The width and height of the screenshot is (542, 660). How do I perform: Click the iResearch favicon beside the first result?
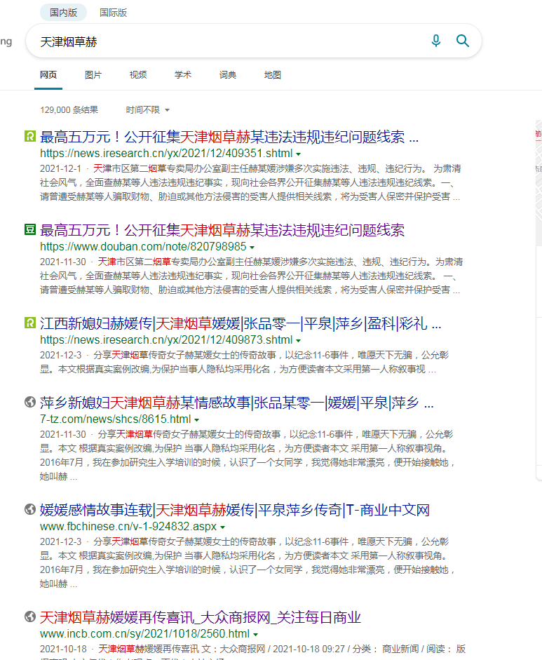tap(30, 136)
